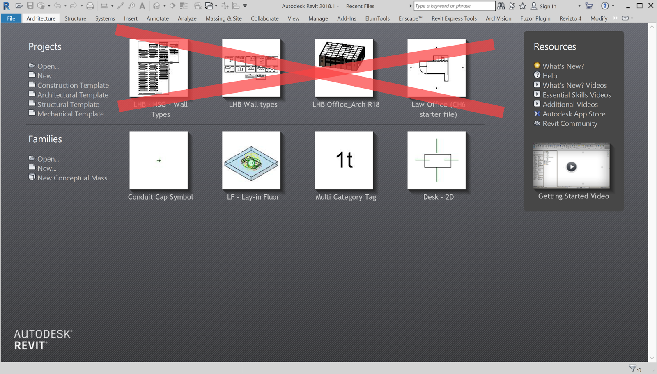Expand the Measure tool dropdown arrow

[x=112, y=6]
